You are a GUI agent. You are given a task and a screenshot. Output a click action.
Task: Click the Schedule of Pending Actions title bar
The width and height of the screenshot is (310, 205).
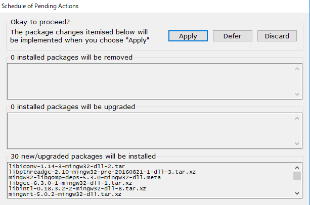(152, 6)
